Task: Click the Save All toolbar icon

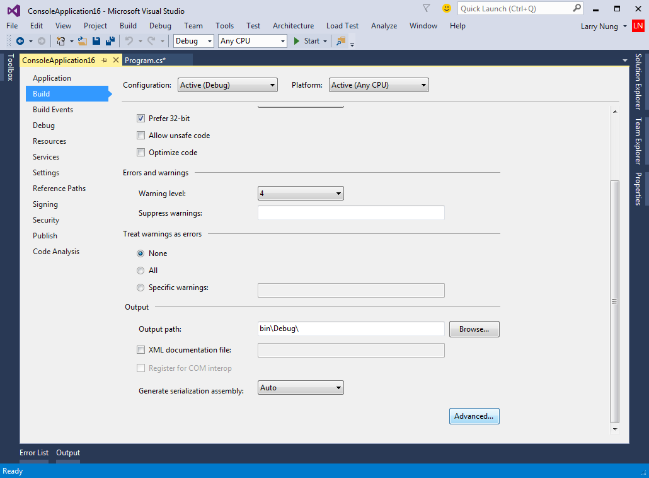Action: (x=110, y=41)
